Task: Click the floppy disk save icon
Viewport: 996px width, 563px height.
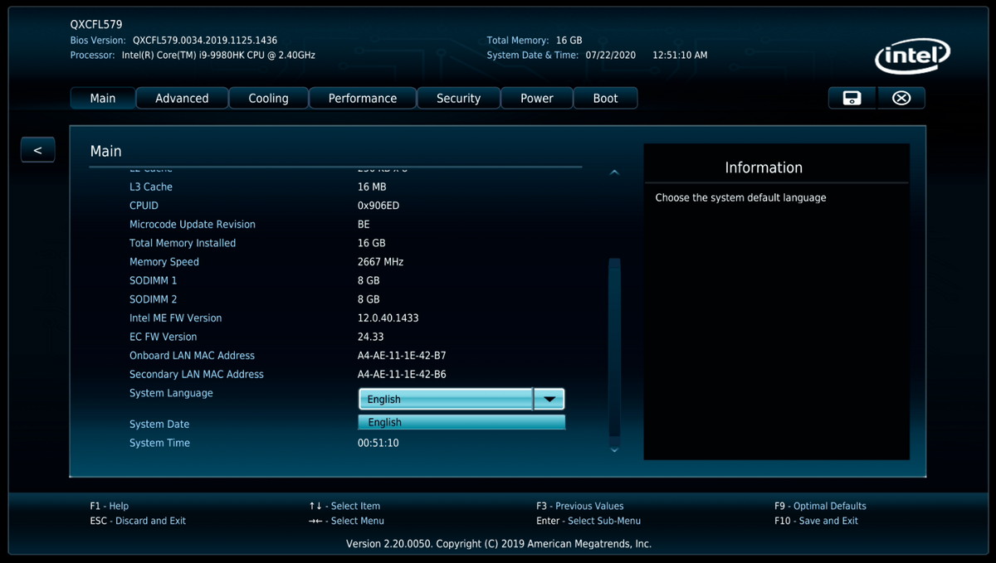Action: pyautogui.click(x=852, y=98)
